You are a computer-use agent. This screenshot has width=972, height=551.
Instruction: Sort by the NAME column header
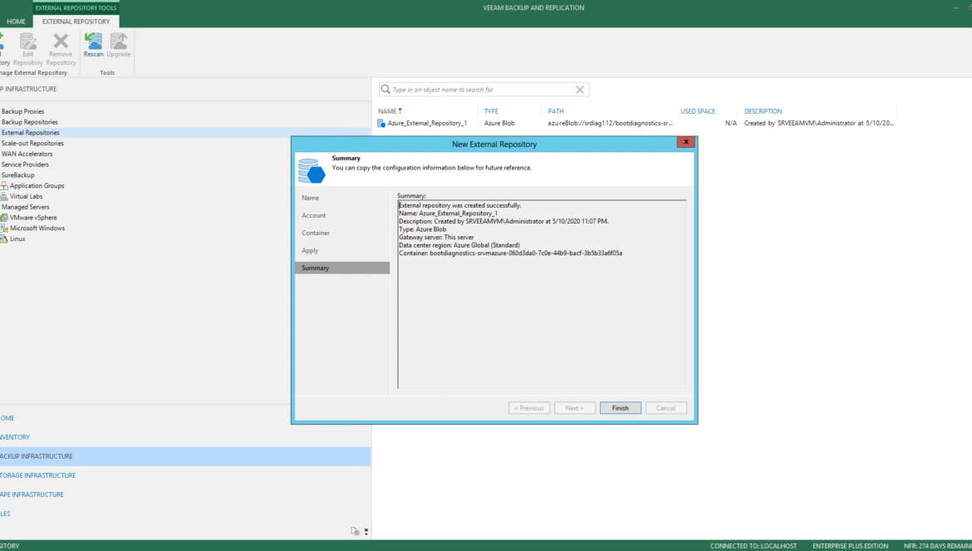click(390, 111)
